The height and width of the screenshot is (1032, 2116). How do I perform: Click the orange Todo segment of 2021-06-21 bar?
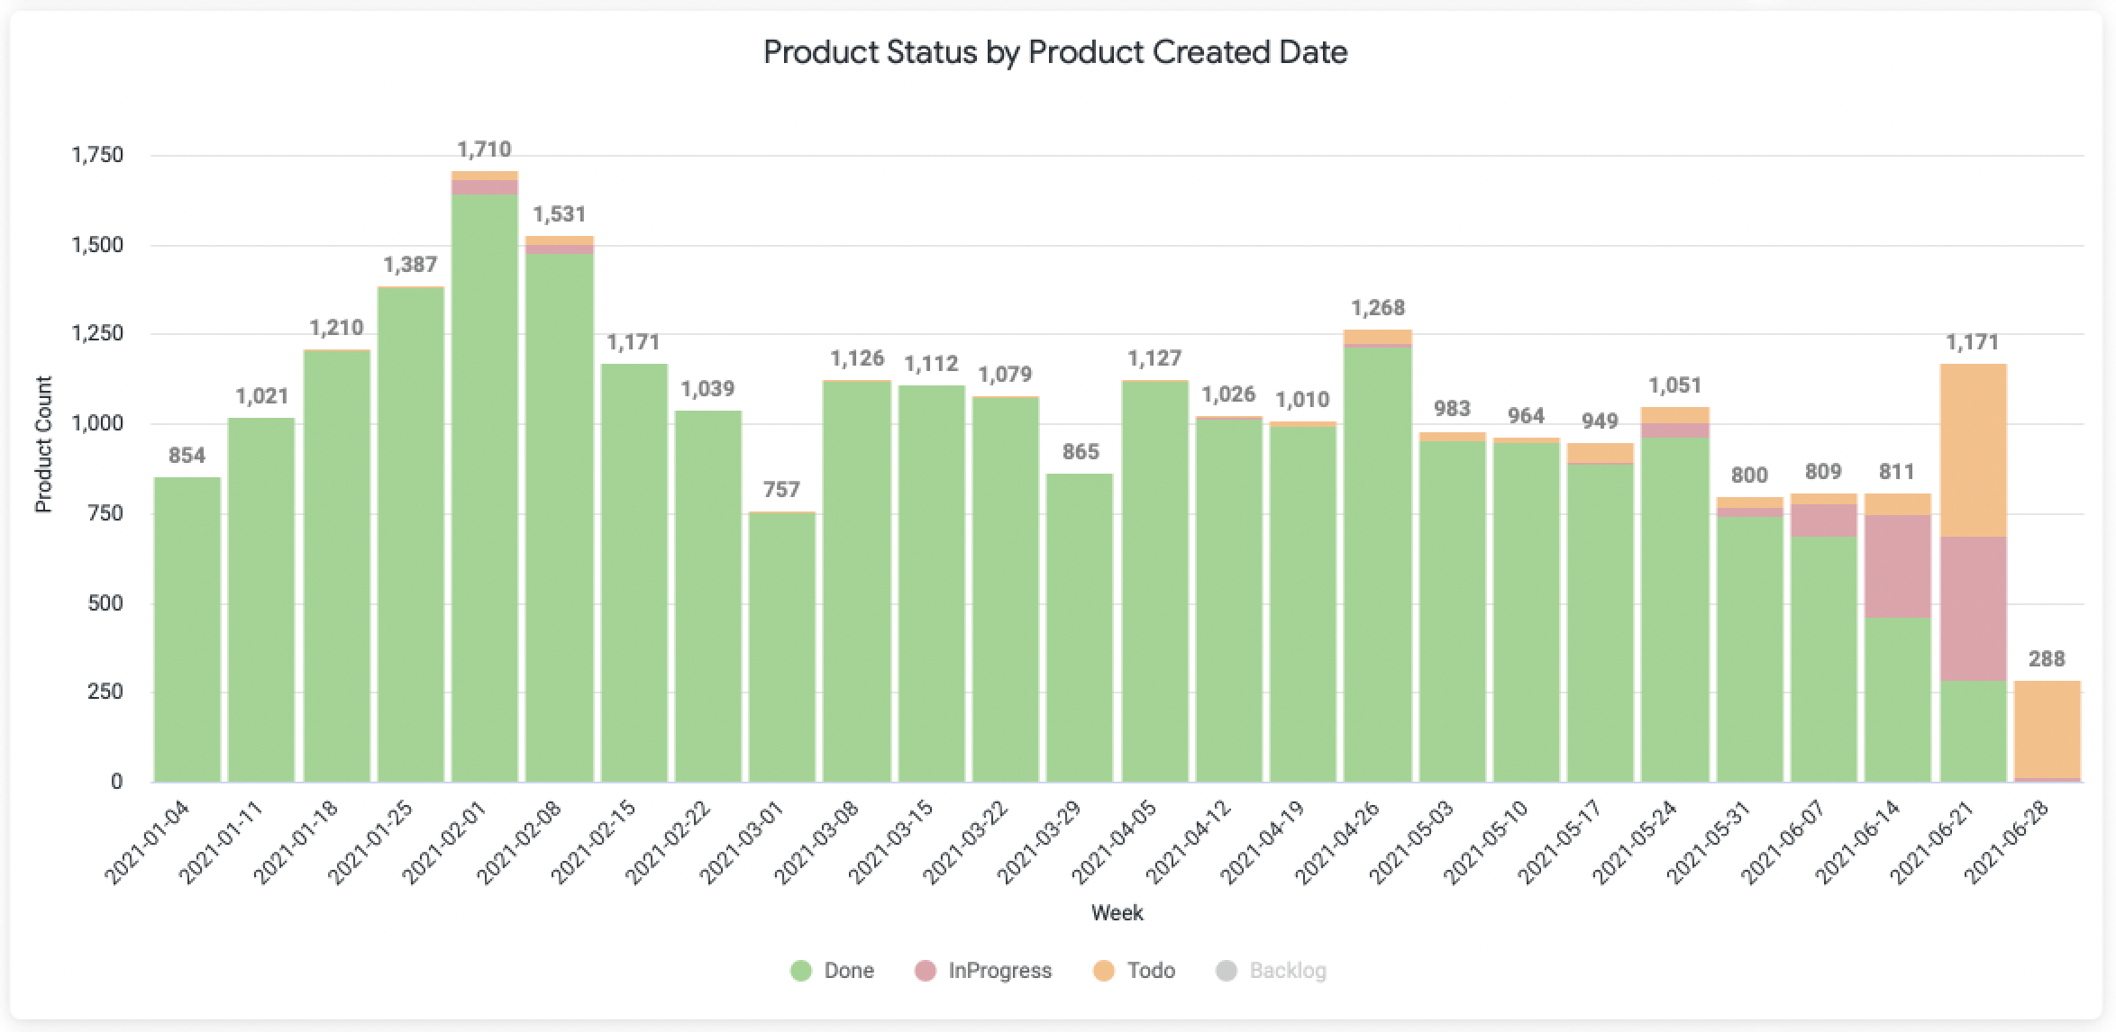point(1973,450)
